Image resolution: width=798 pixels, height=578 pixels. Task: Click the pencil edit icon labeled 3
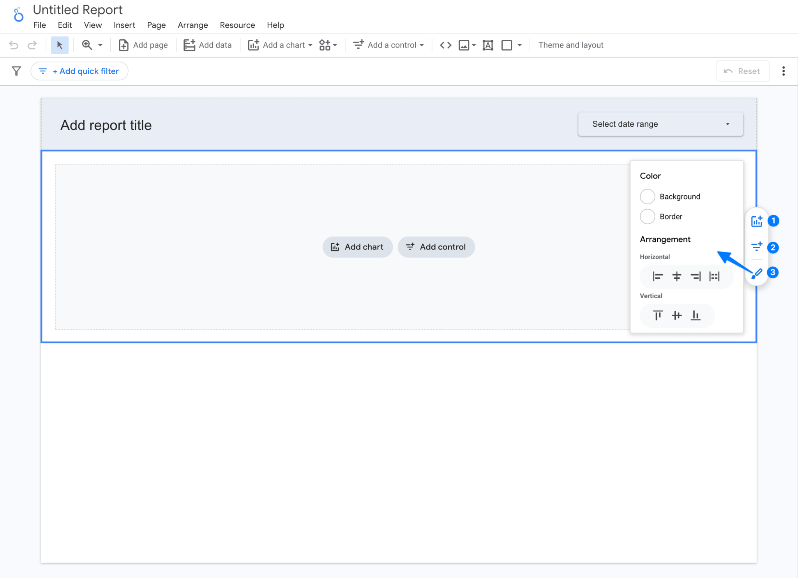coord(757,273)
